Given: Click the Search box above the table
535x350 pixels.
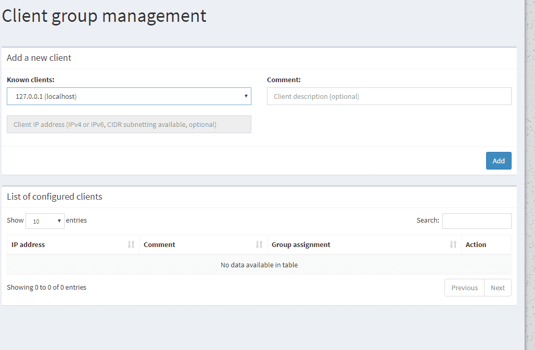Looking at the screenshot, I should click(476, 221).
